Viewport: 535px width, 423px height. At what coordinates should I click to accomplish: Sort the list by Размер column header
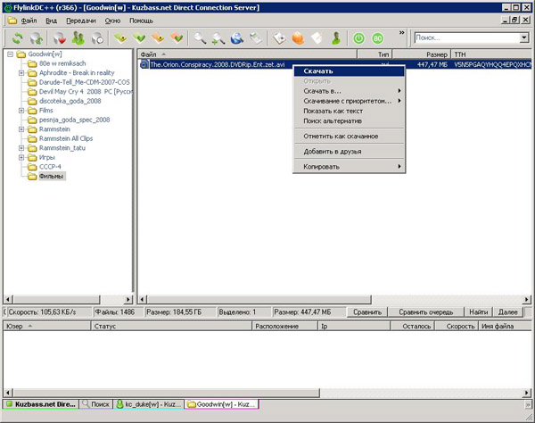[422, 54]
